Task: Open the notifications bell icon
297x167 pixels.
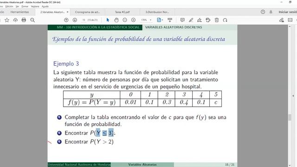Action: [x=271, y=12]
